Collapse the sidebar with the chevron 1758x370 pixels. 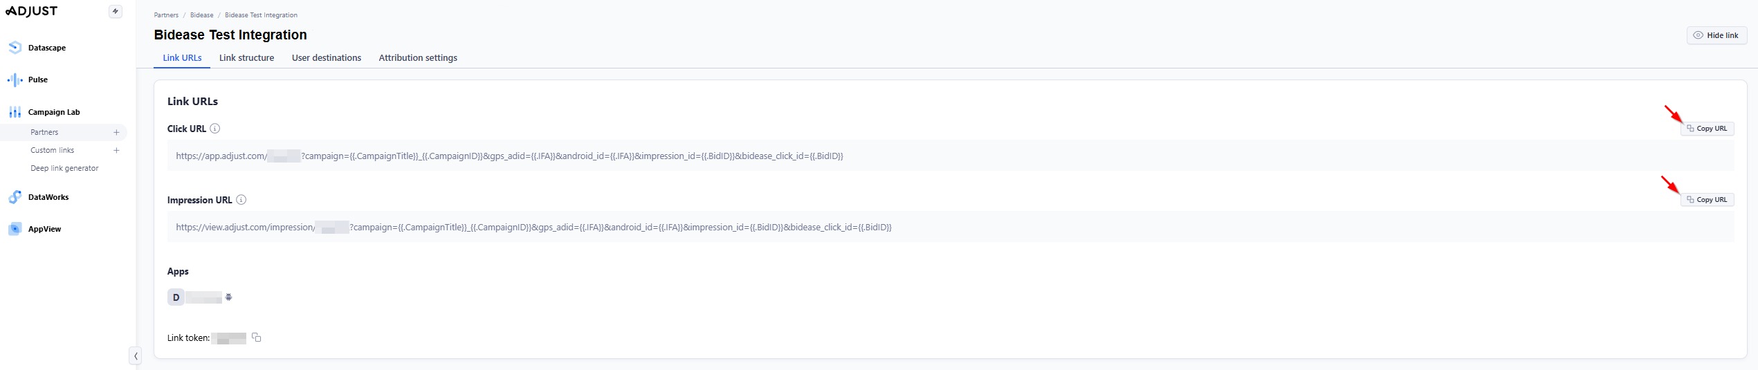click(136, 356)
